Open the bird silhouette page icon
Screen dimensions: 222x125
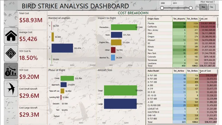(x=11, y=89)
